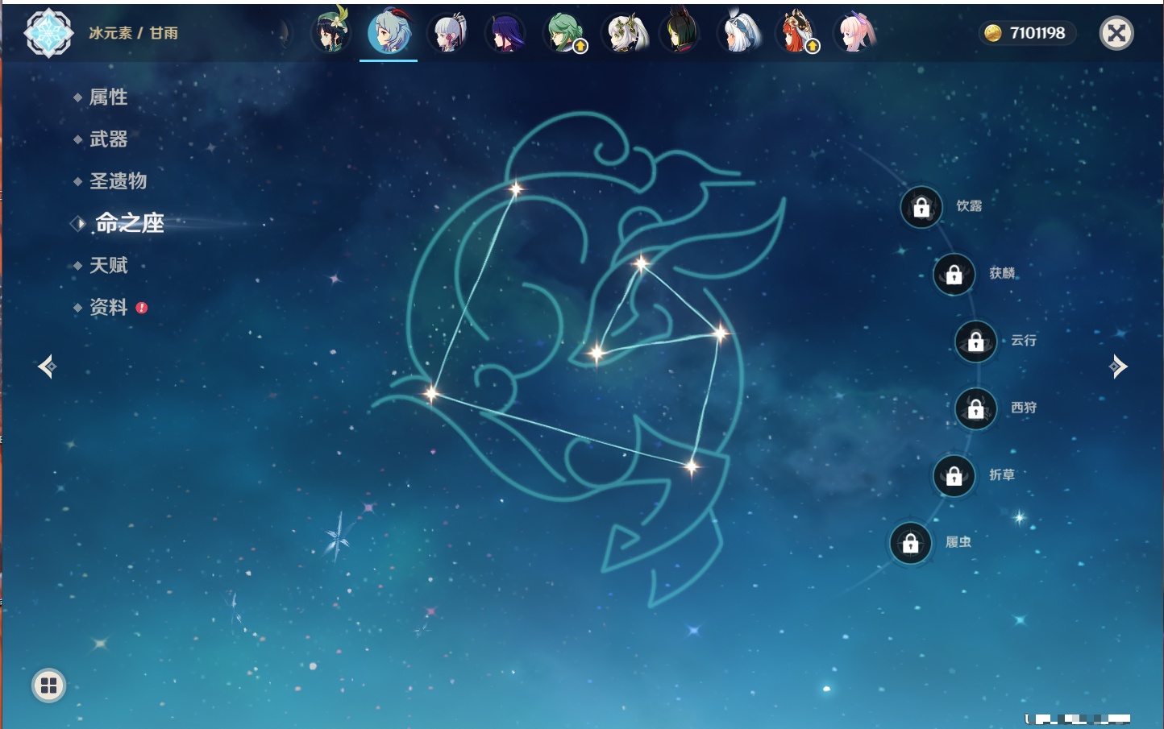Viewport: 1164px width, 729px height.
Task: Click the Mora amount 7101198
Action: point(1037,33)
